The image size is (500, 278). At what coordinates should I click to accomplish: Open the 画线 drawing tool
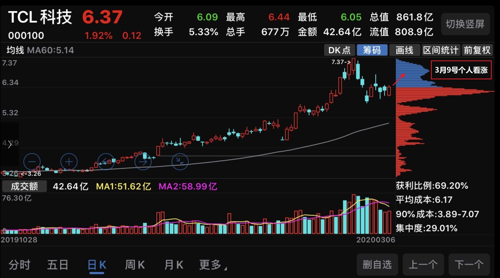click(x=404, y=50)
